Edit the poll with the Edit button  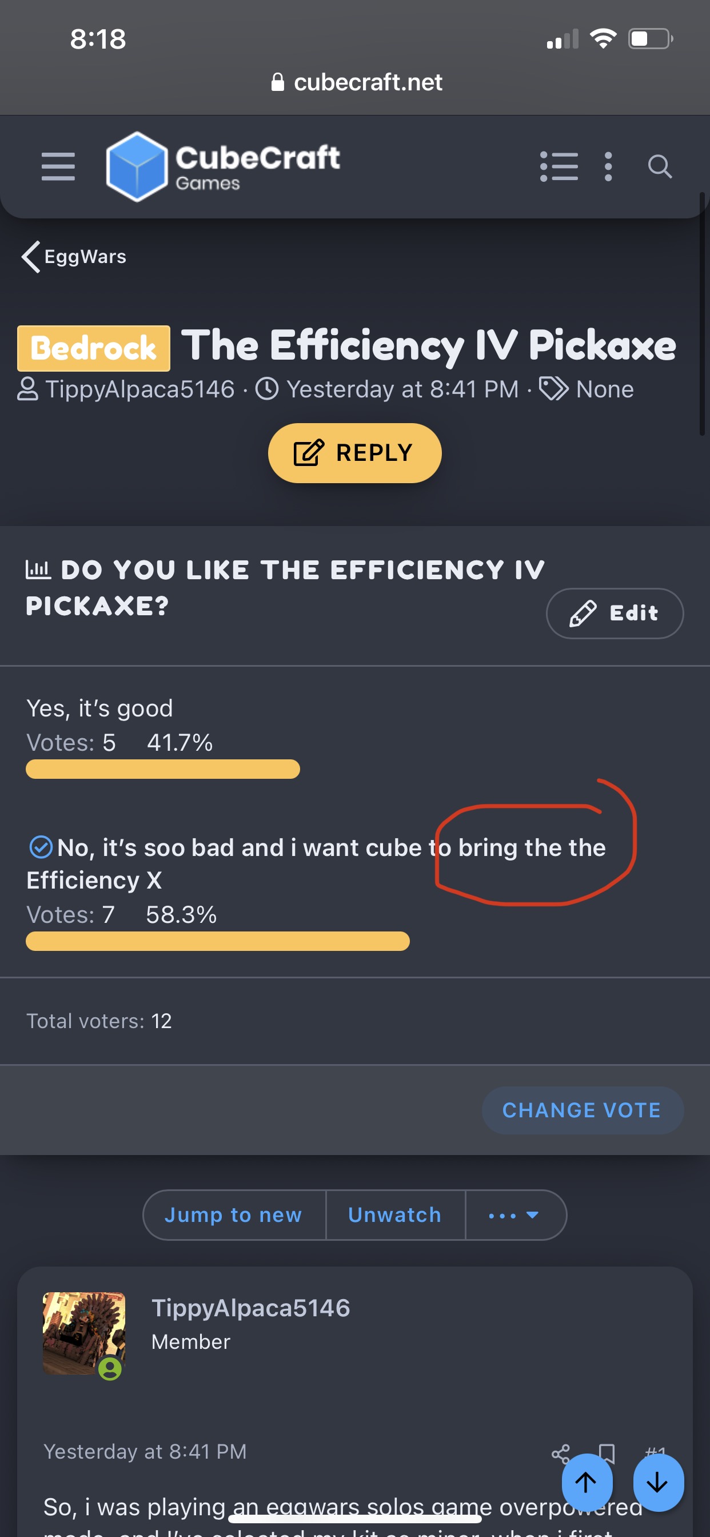click(615, 614)
